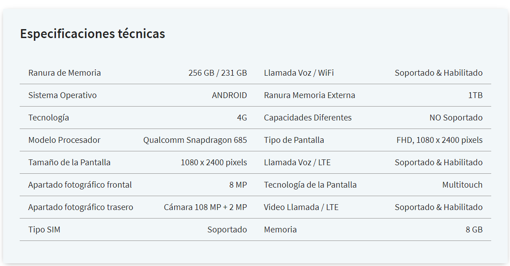
Task: Select the Sistema Operativo row label
Action: [x=62, y=95]
